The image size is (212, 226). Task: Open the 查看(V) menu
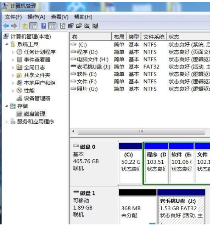60,17
